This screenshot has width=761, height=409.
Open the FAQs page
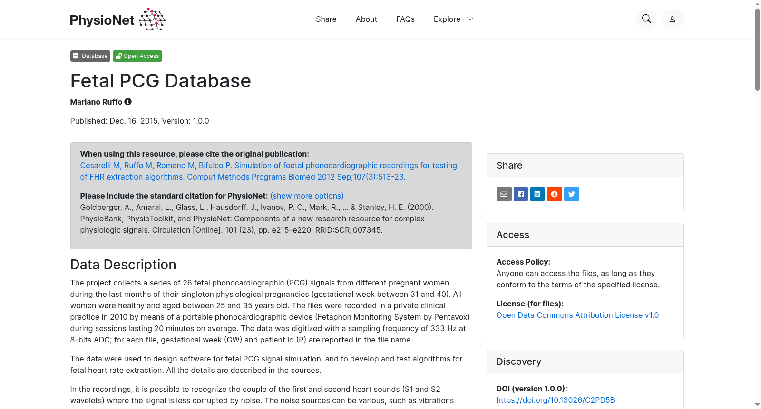pos(405,19)
